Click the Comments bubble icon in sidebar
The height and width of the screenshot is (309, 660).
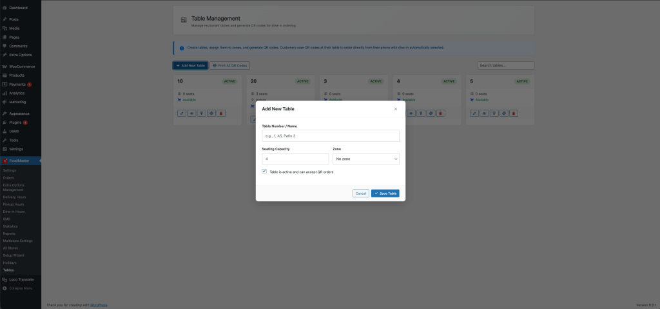tap(5, 46)
